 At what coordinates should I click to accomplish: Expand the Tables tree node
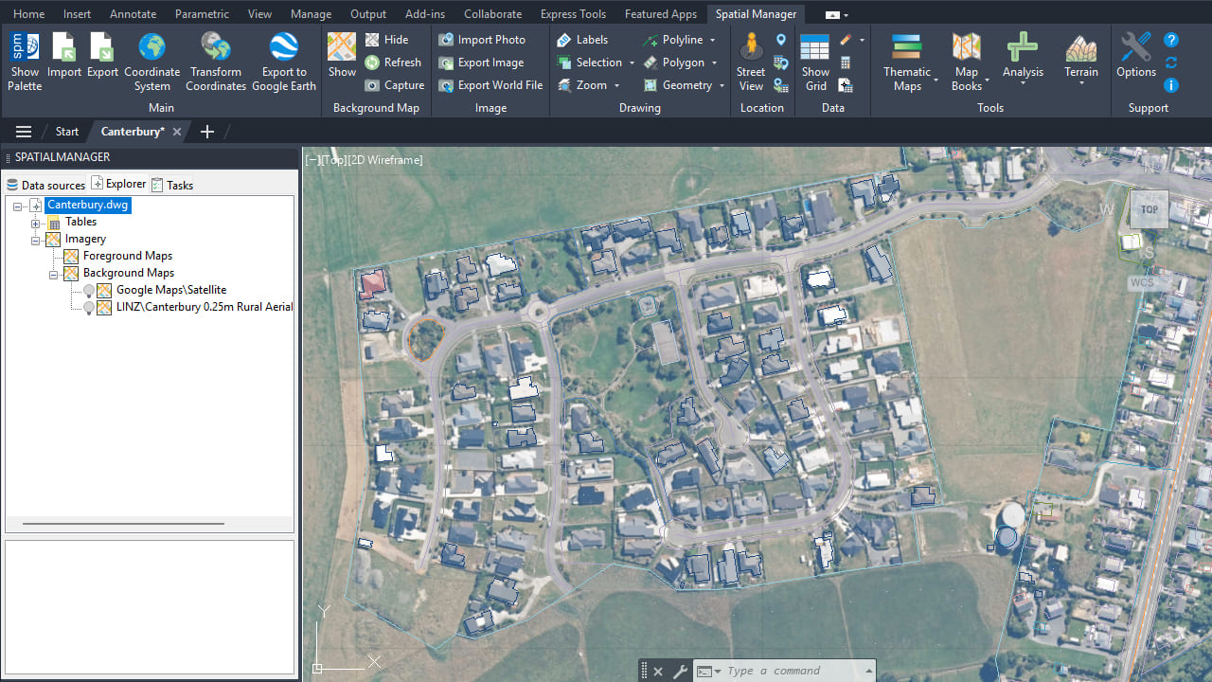(x=36, y=223)
